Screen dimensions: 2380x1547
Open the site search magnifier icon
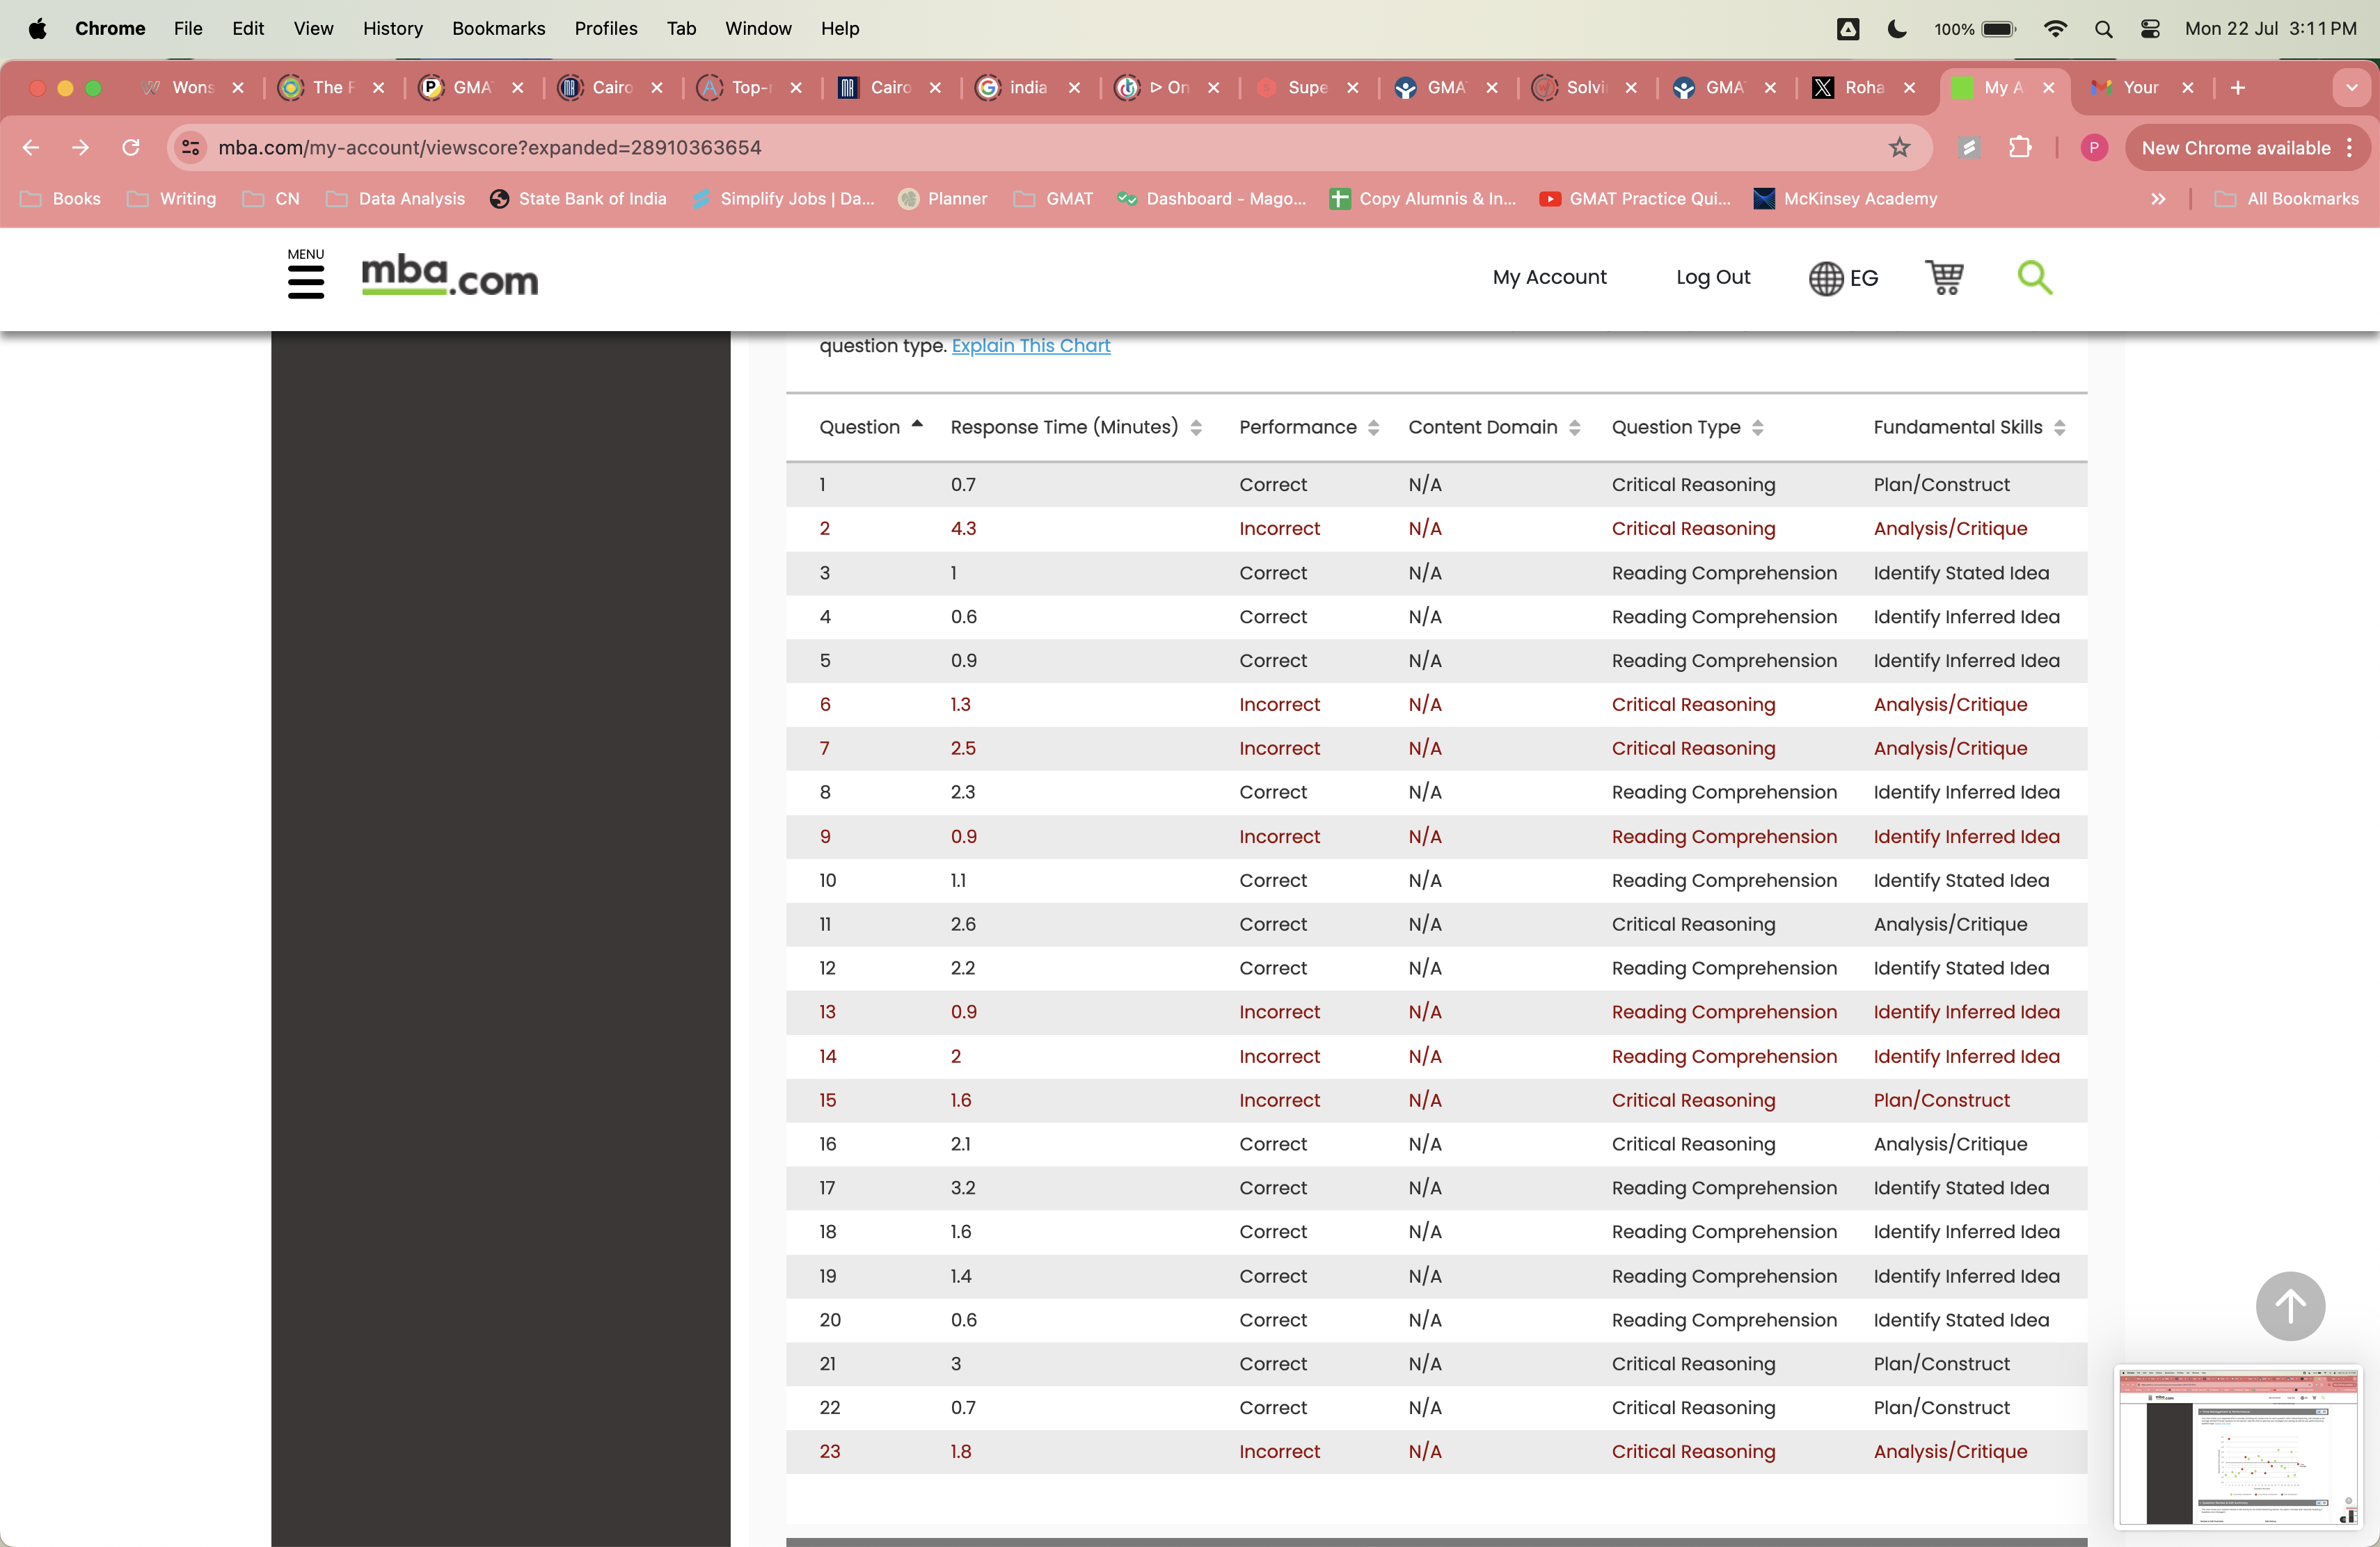(2035, 278)
